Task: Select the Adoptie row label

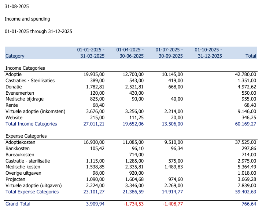Action: click(x=14, y=74)
